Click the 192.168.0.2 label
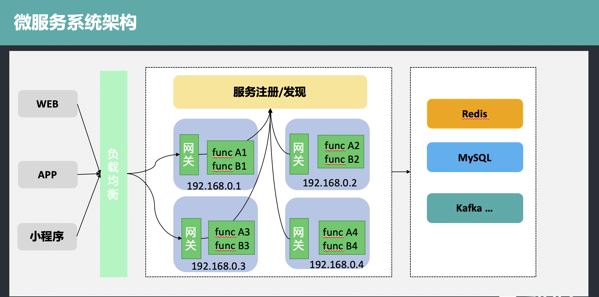This screenshot has width=599, height=297. click(330, 183)
